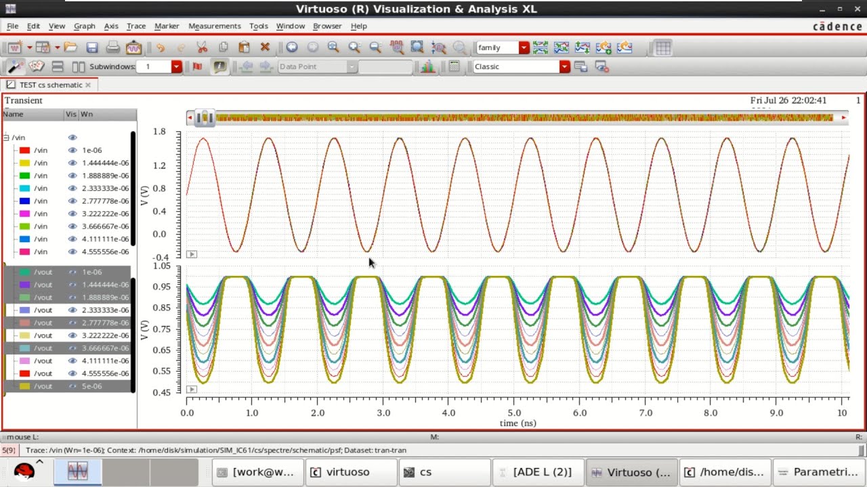The height and width of the screenshot is (487, 867).
Task: Click the swap sweep variable graph icon
Action: tap(583, 47)
